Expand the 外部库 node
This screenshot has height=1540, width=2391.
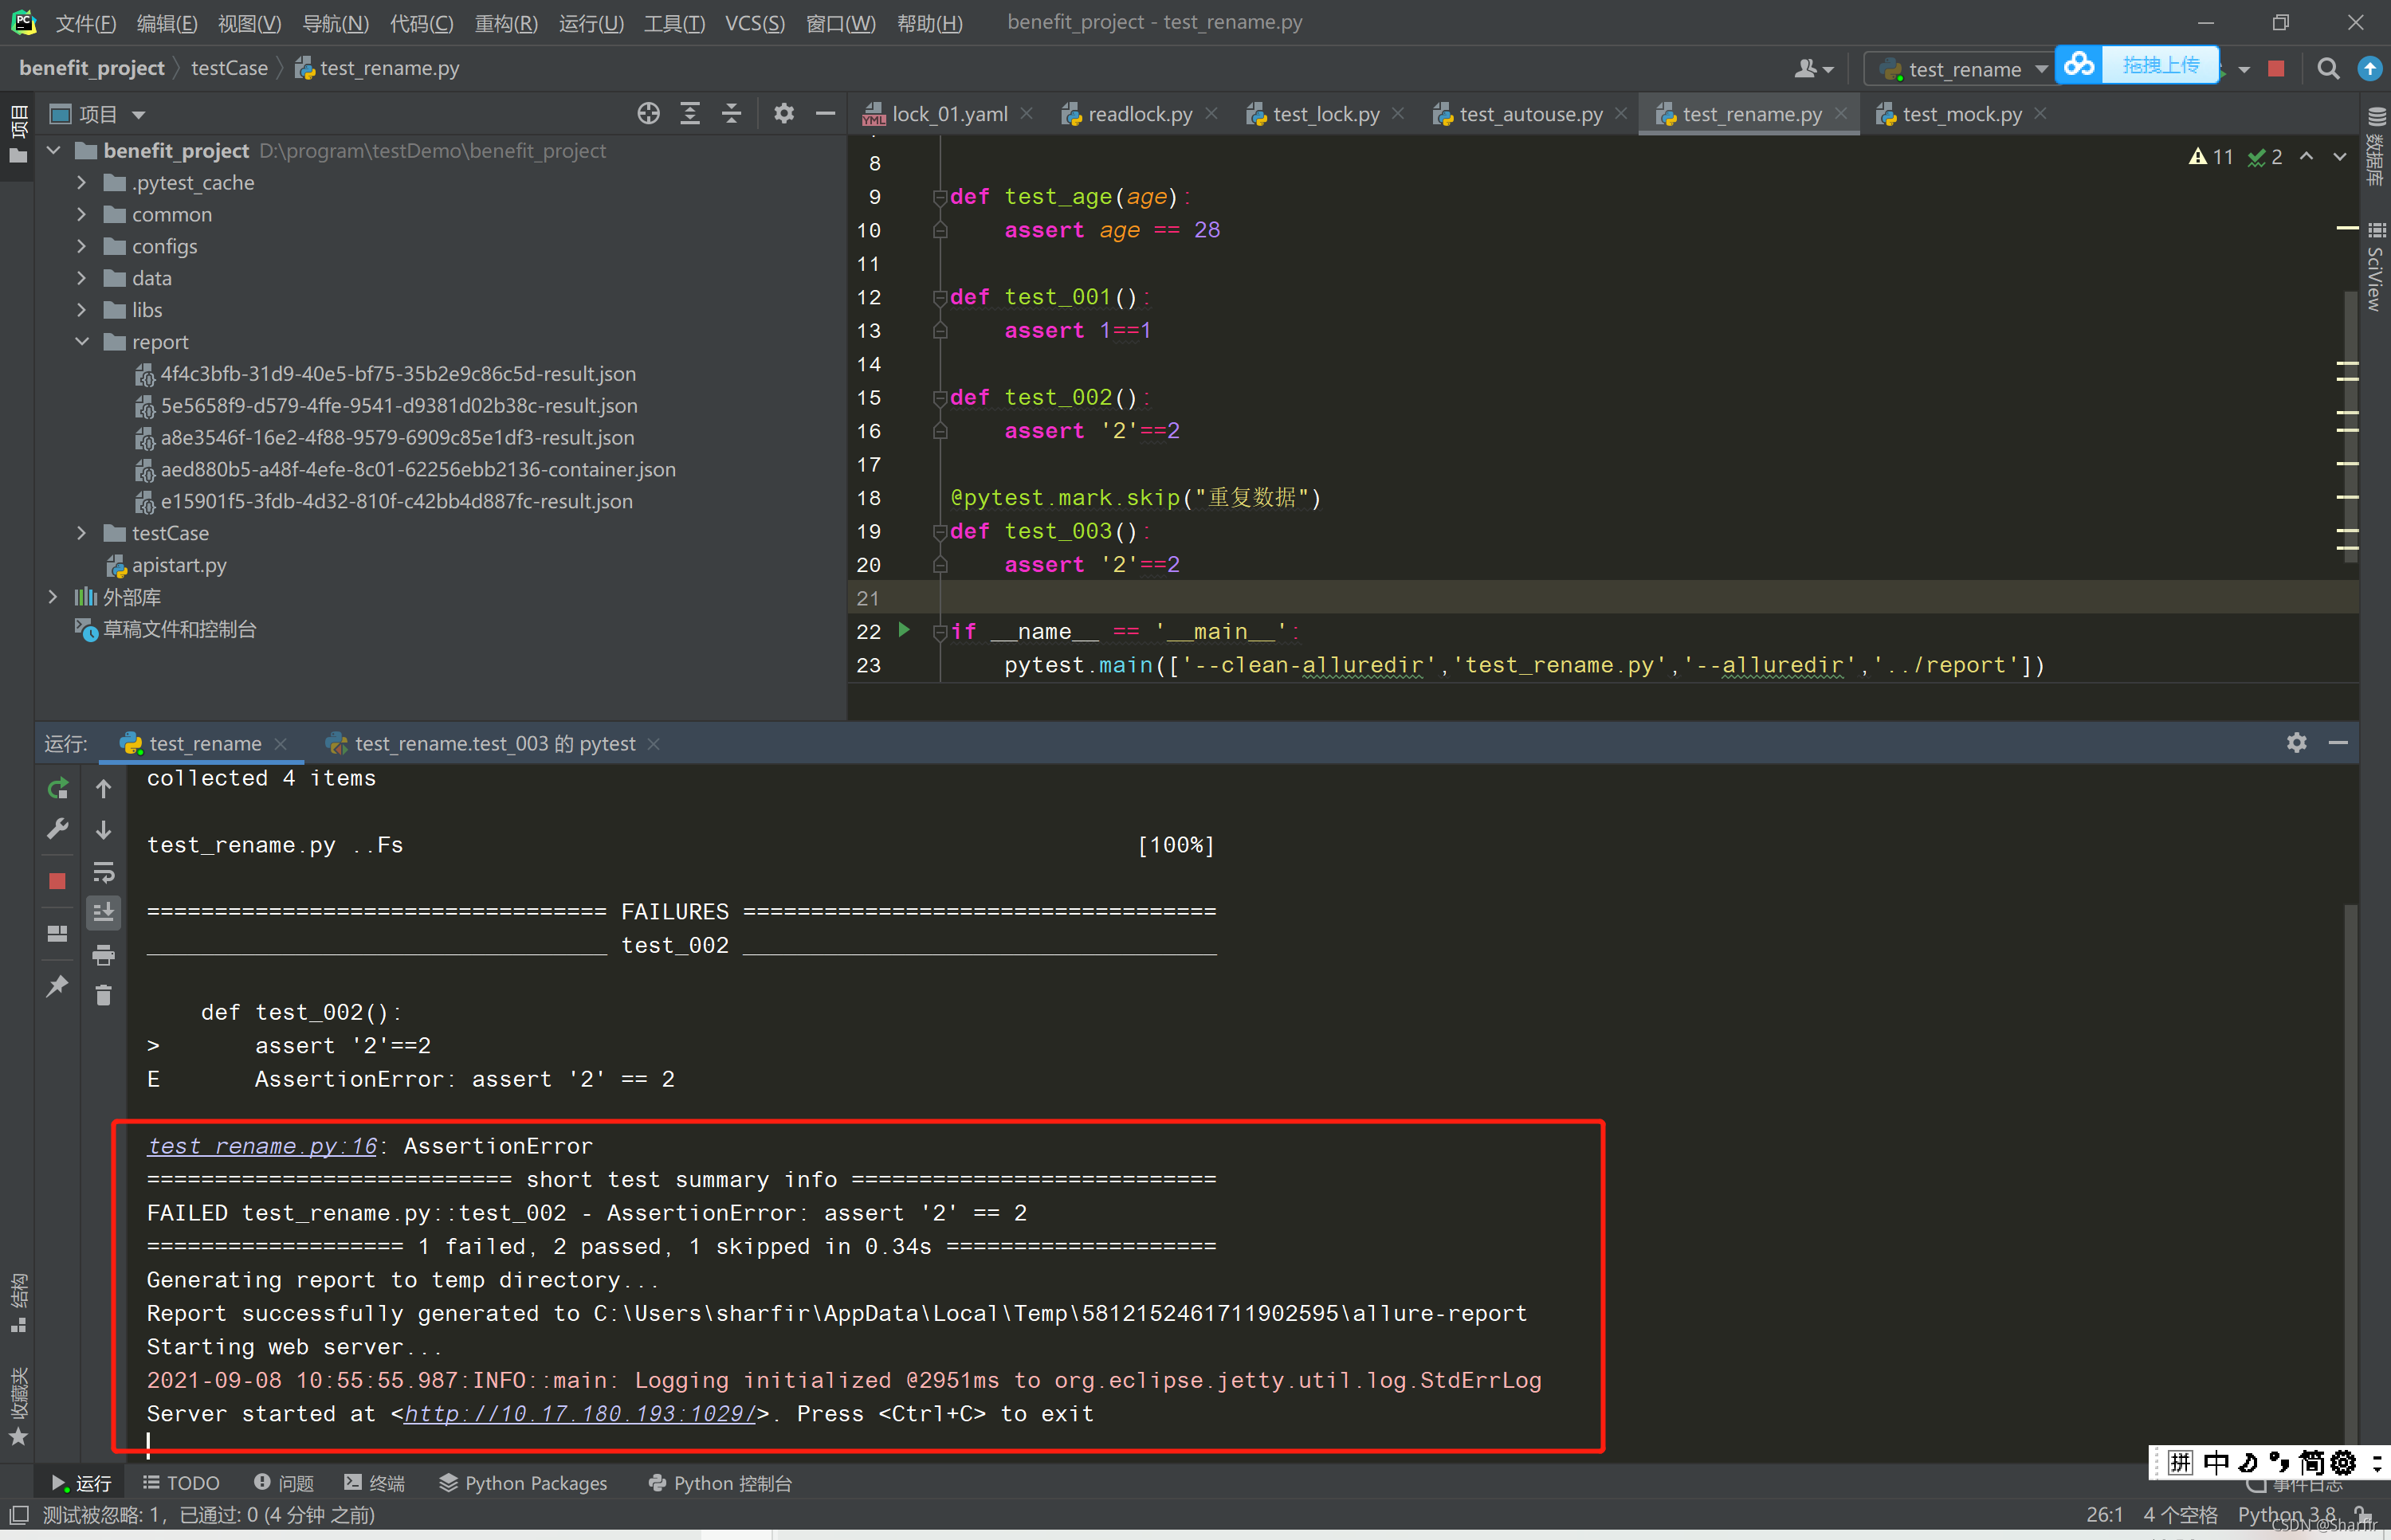pos(54,597)
